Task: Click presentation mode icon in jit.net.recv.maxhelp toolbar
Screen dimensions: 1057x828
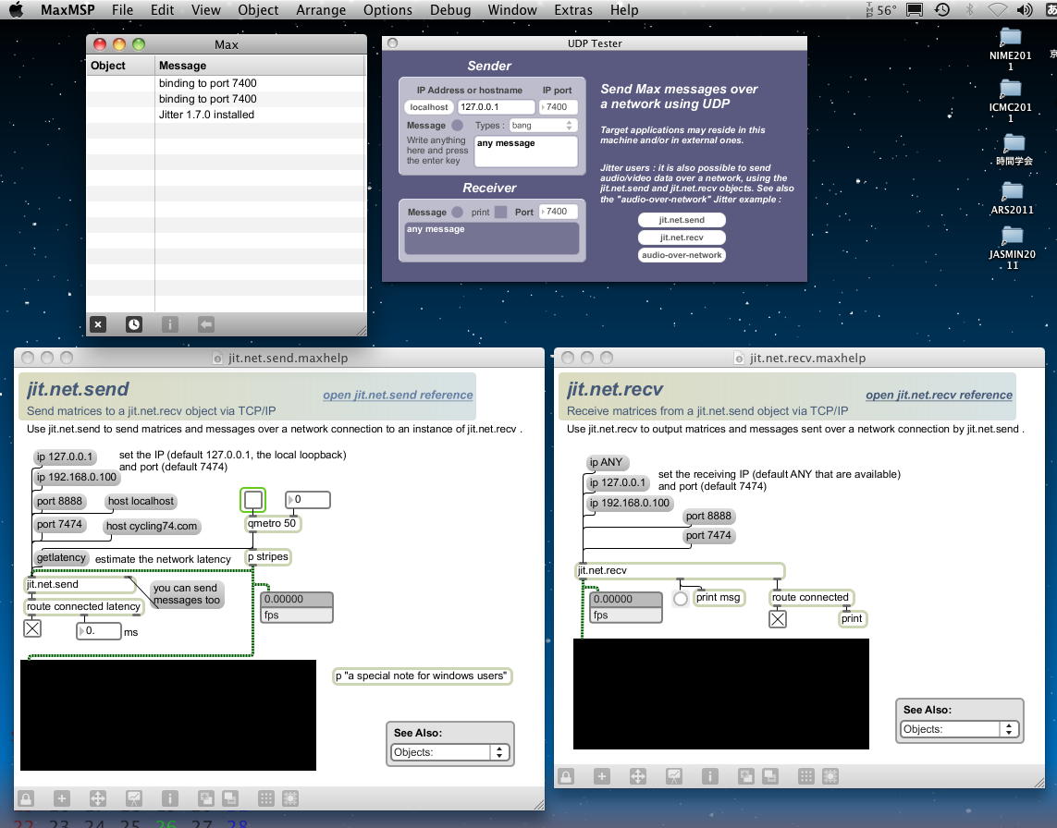Action: [x=674, y=777]
